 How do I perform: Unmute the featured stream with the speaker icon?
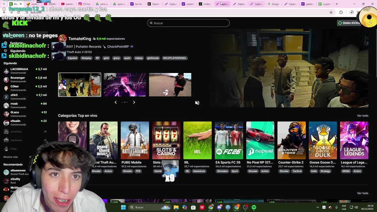197,103
